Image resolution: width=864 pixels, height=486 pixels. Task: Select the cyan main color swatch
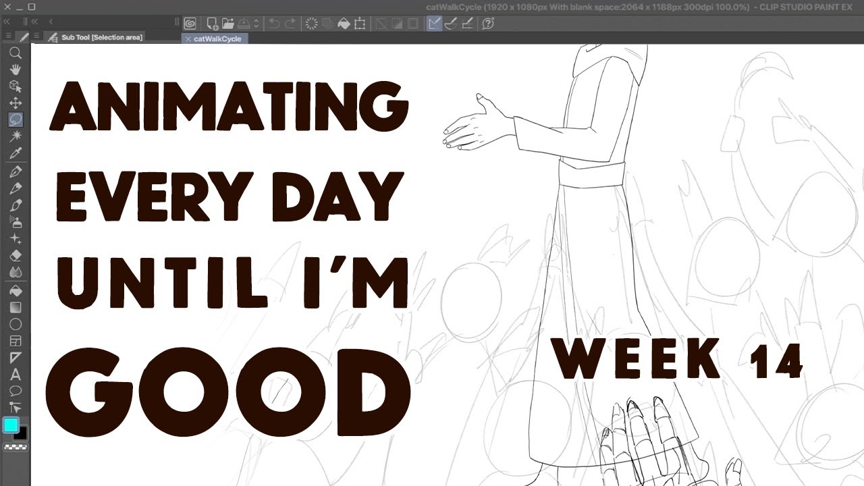(11, 425)
